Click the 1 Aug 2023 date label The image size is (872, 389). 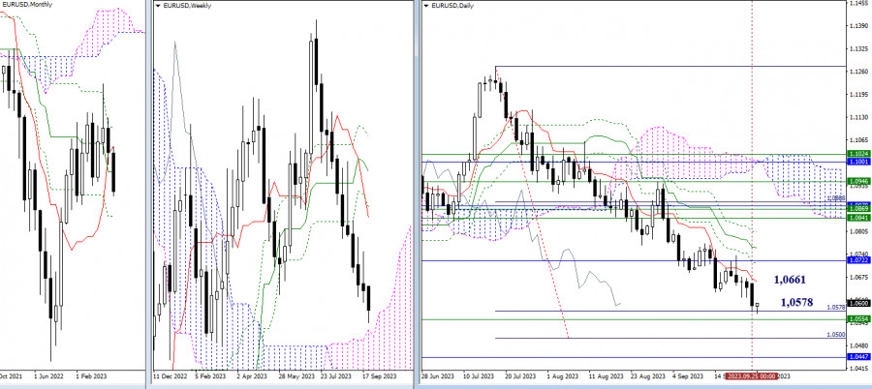561,376
